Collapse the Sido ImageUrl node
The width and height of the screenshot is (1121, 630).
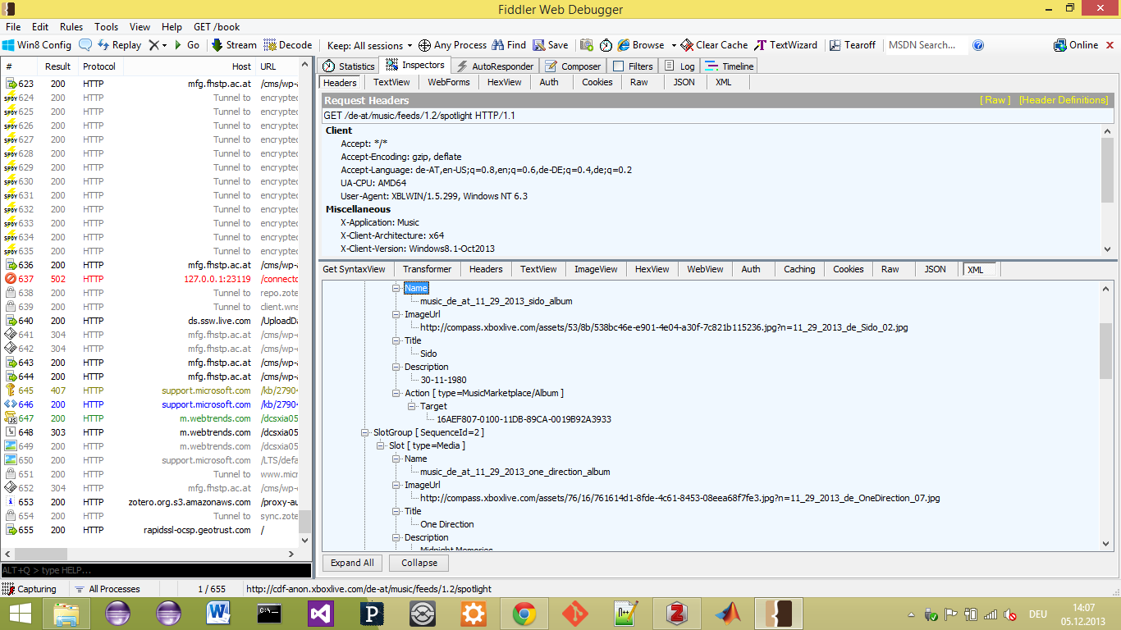(396, 314)
